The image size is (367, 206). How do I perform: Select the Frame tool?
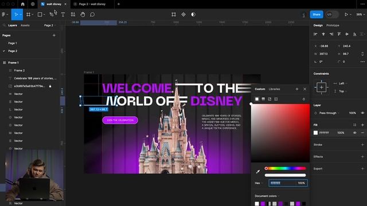(x=28, y=14)
